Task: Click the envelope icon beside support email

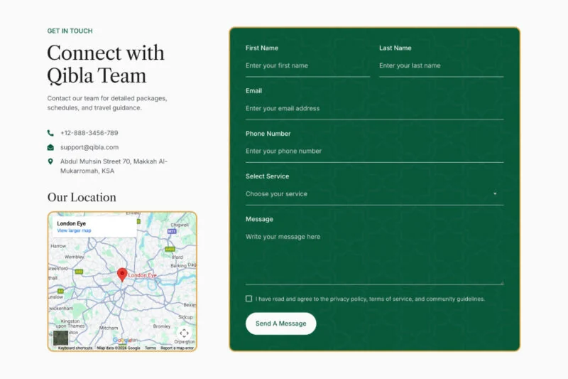Action: tap(50, 147)
